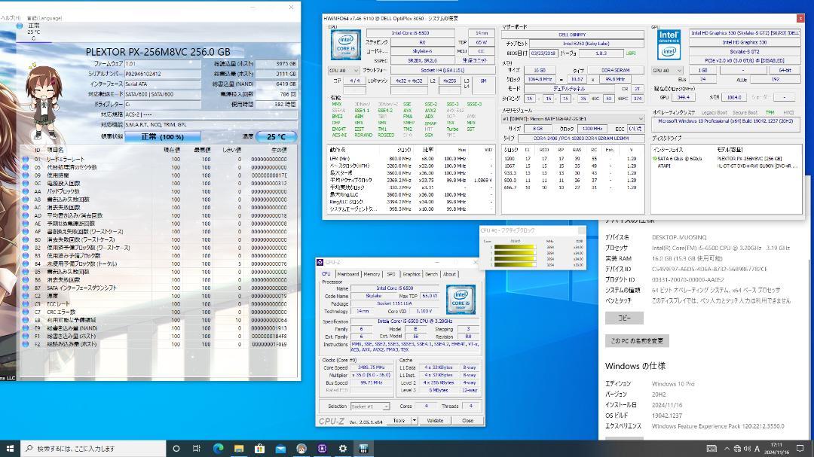
Task: Select the ATAPI drive row in HWiNFO
Action: click(727, 166)
